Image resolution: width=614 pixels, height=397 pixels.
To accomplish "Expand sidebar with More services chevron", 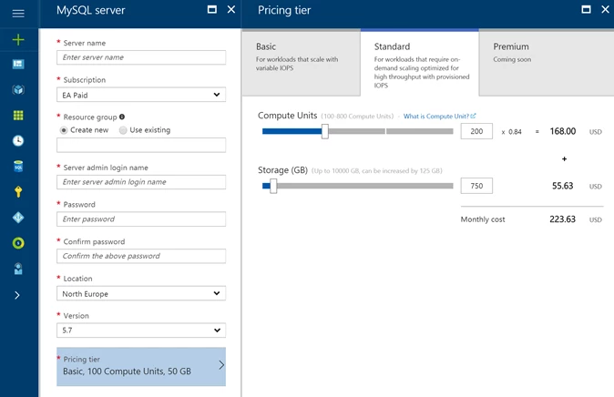I will click(x=16, y=295).
